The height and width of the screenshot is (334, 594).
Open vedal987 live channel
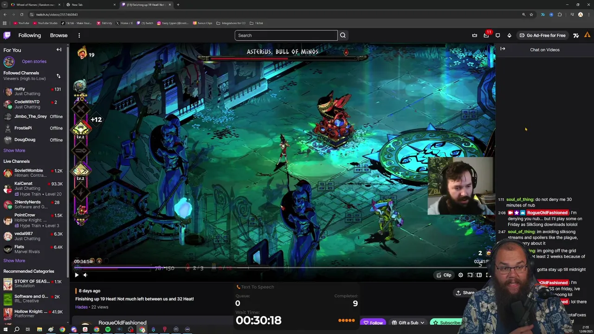pos(32,236)
